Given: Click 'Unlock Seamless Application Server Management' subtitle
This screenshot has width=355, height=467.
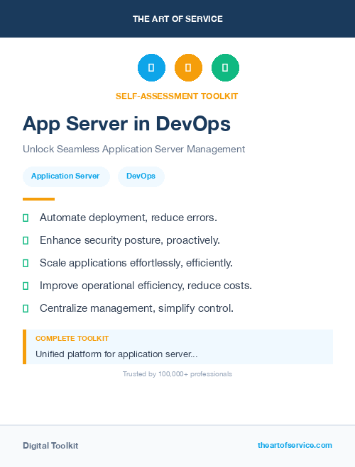Looking at the screenshot, I should tap(134, 149).
